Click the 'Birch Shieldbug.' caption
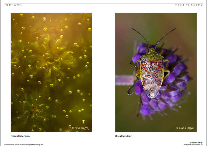The height and width of the screenshot is (146, 207). [124, 136]
